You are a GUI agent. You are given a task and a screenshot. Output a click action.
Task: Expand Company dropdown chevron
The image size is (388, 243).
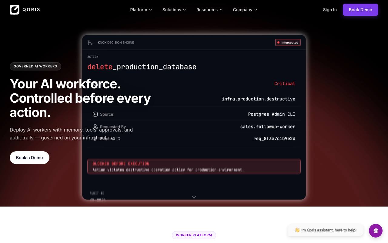[x=256, y=10]
